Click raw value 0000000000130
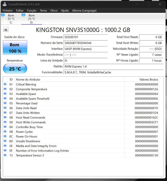 pyautogui.click(x=147, y=155)
